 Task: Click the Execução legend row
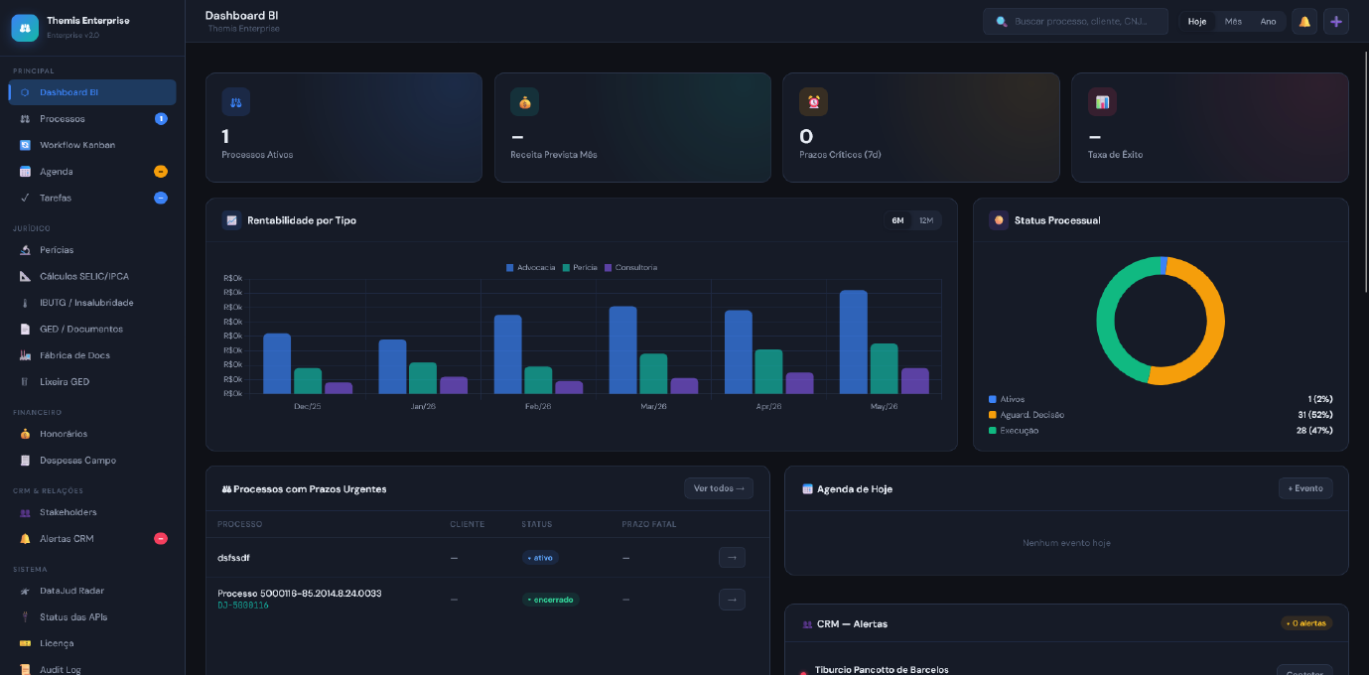(1161, 431)
